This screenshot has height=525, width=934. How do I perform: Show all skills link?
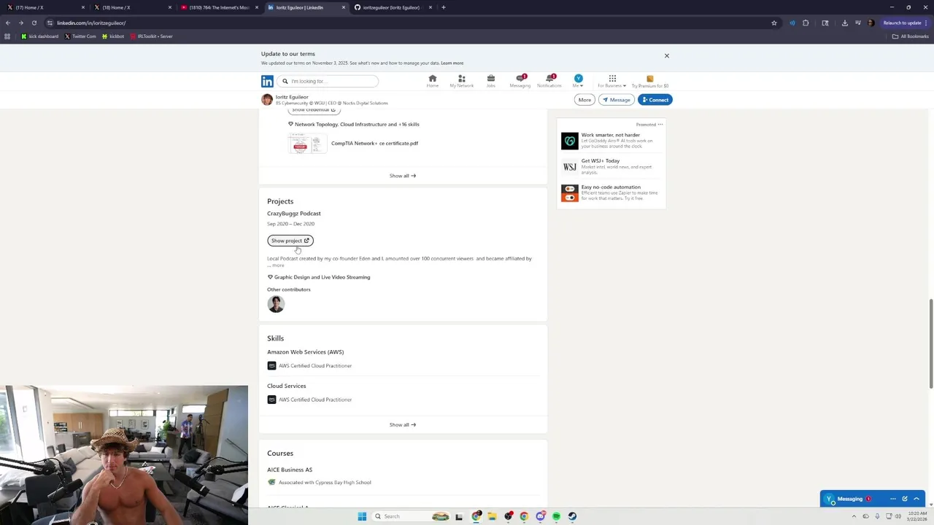click(x=403, y=424)
